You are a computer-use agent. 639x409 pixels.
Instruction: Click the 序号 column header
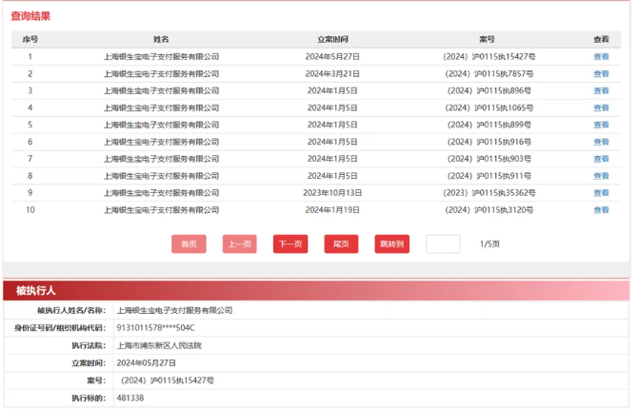[x=30, y=40]
